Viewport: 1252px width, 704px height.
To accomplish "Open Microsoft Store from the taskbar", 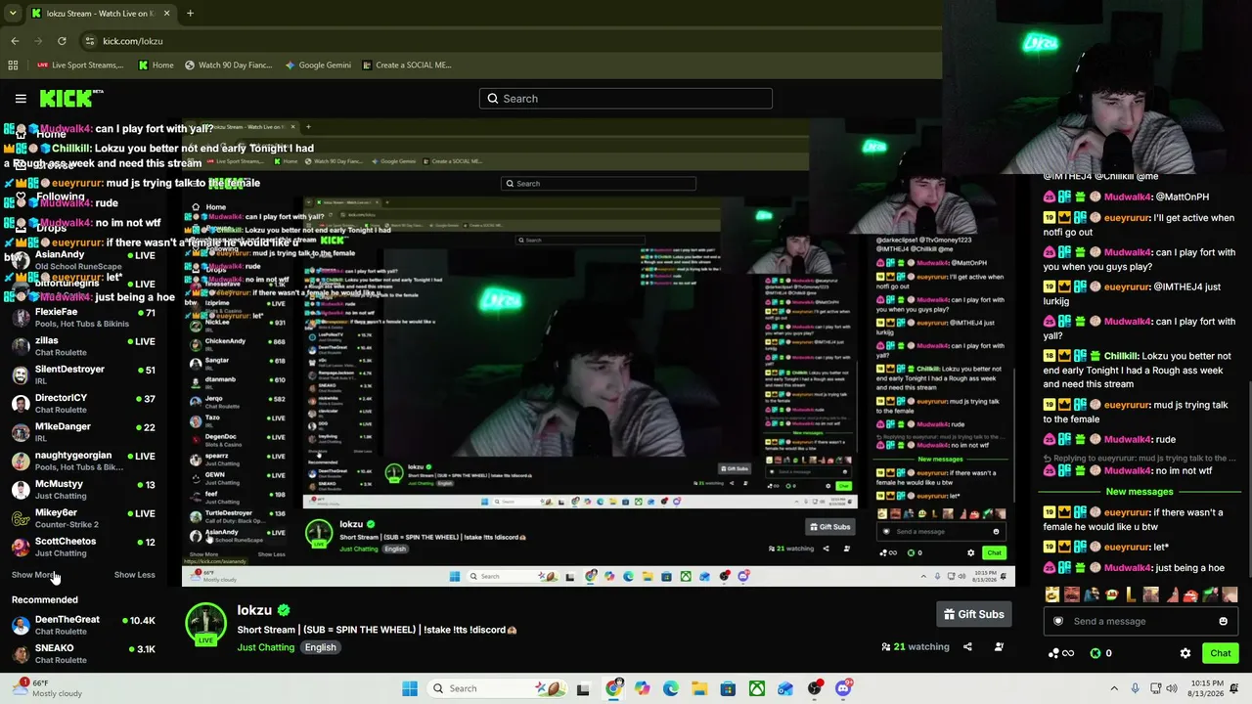I will coord(728,688).
